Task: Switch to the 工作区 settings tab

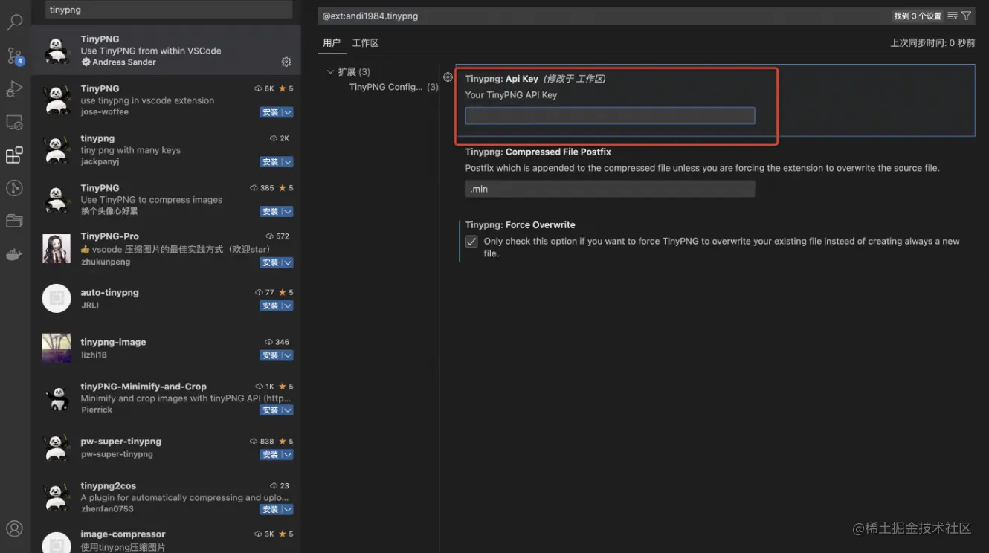Action: [365, 43]
